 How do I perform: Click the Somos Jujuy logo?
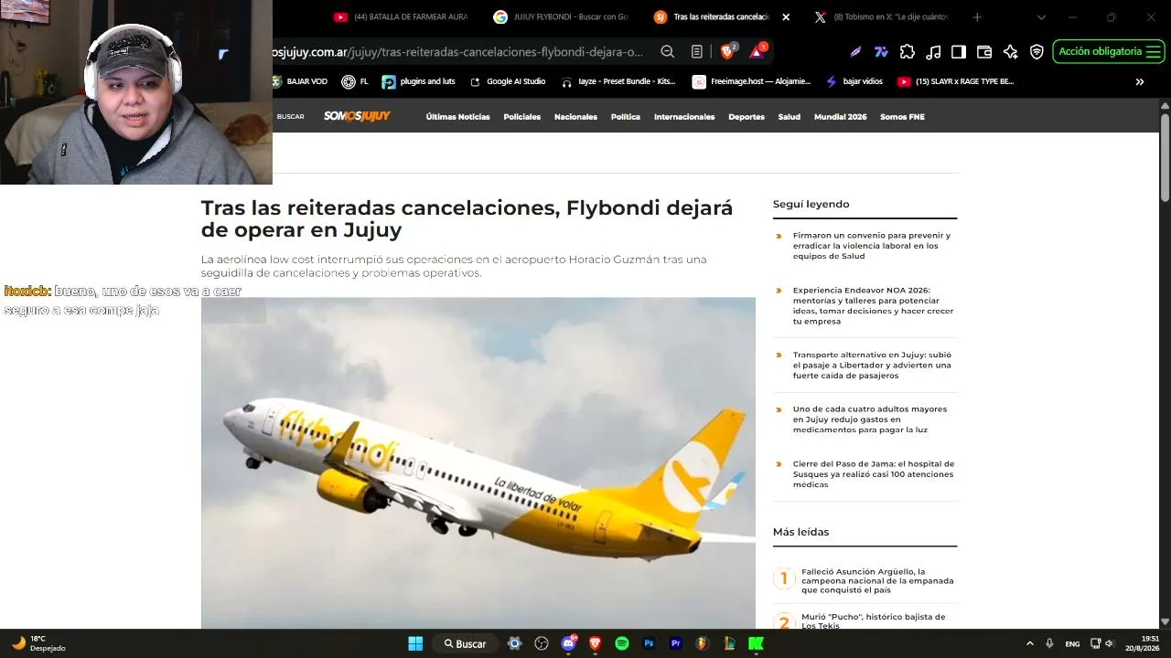357,116
